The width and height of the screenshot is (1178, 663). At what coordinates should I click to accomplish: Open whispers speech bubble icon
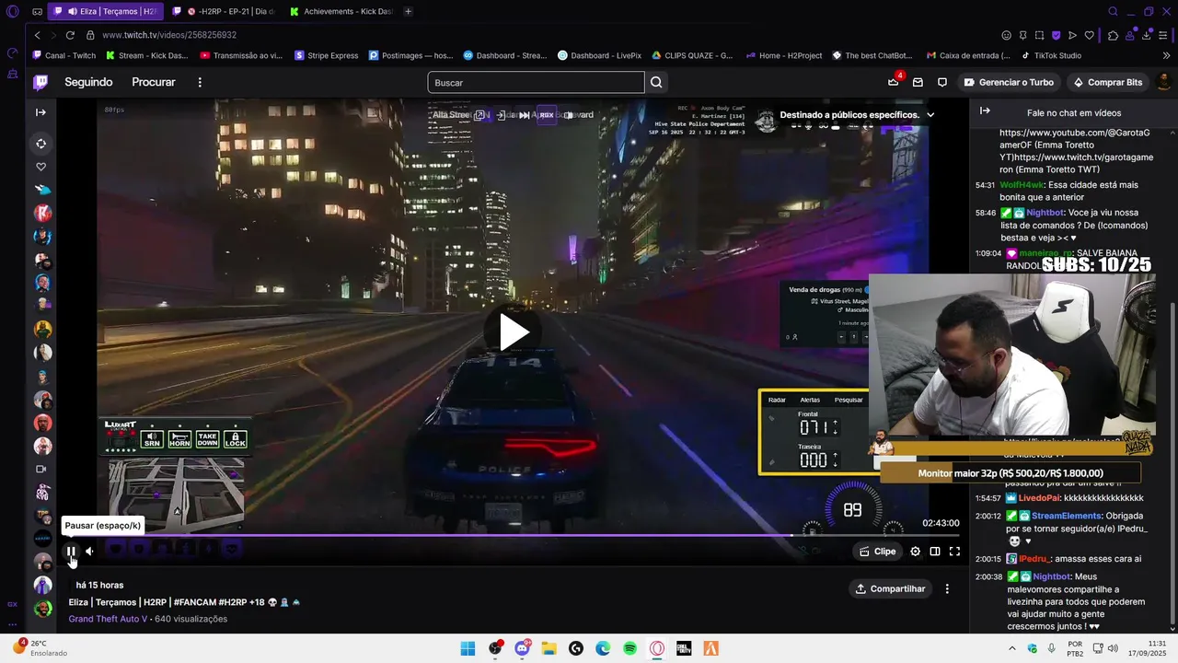942,82
